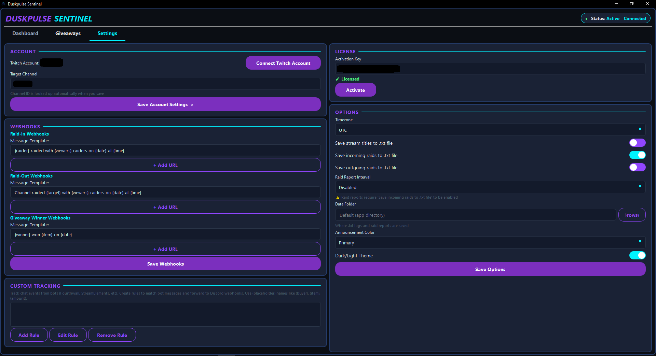Minimize the Duskpulse Sentinel window
656x356 pixels.
click(x=616, y=3)
